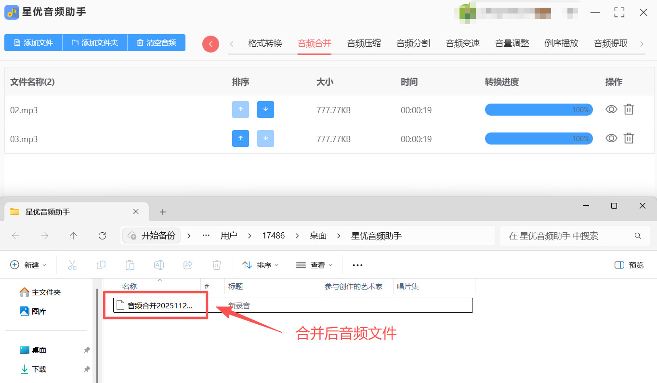
Task: Click the Paste clipboard icon
Action: click(130, 265)
